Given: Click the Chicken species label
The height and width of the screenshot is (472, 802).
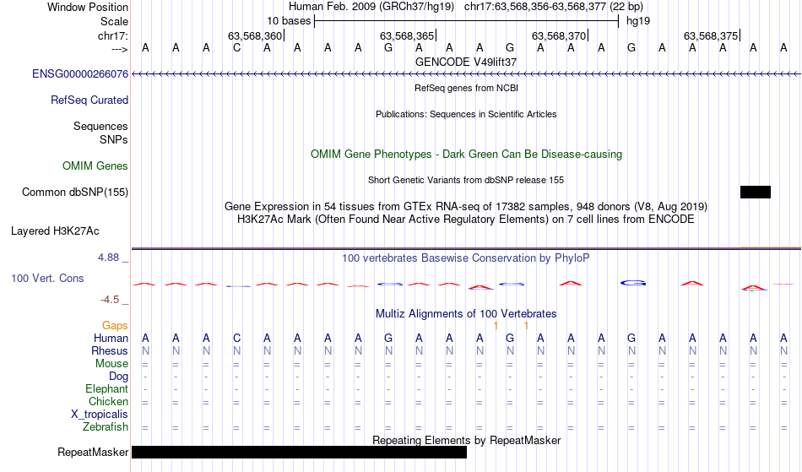Looking at the screenshot, I should coord(108,401).
